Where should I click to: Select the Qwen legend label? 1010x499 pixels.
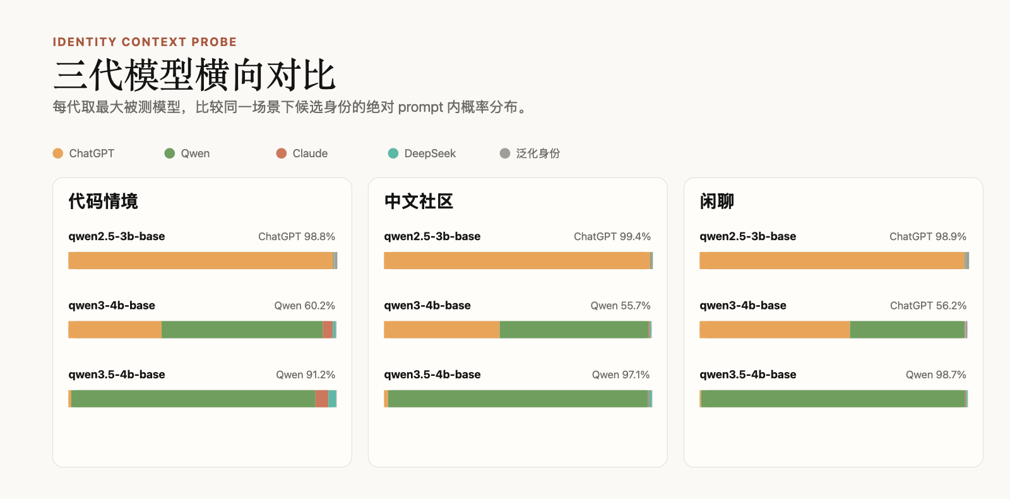pyautogui.click(x=195, y=153)
